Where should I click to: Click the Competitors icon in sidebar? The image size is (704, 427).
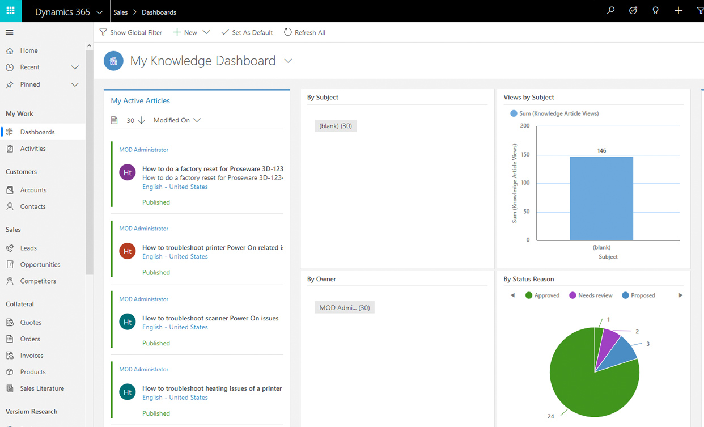(10, 281)
